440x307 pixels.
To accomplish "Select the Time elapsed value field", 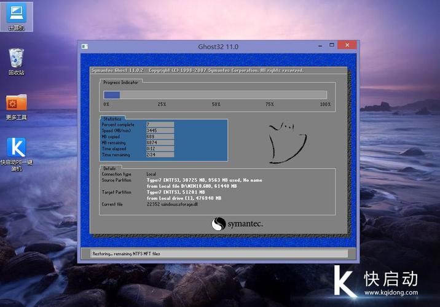I will [x=160, y=149].
